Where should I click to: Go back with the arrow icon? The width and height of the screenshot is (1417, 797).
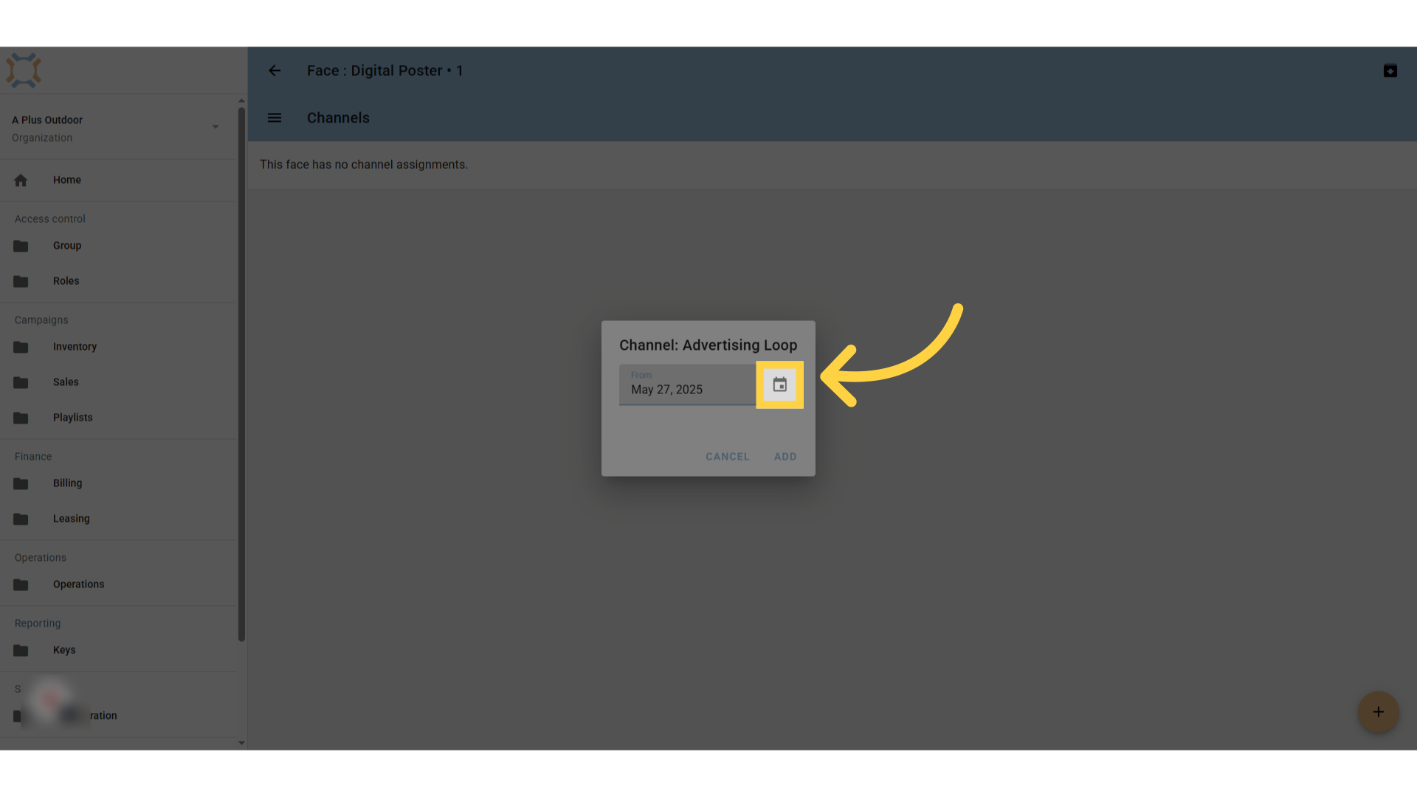(275, 71)
